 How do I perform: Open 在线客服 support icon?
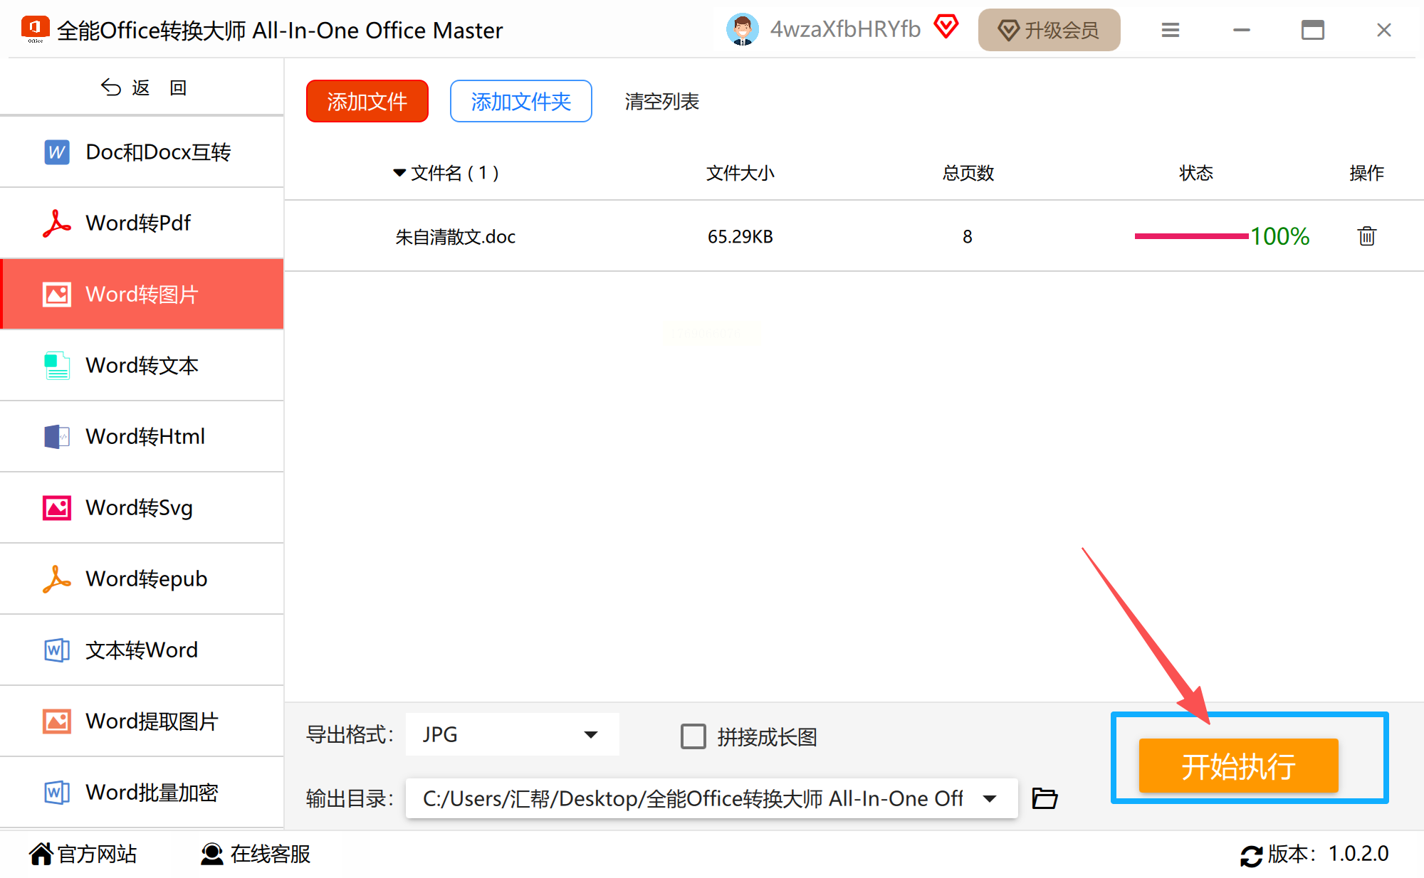point(211,854)
